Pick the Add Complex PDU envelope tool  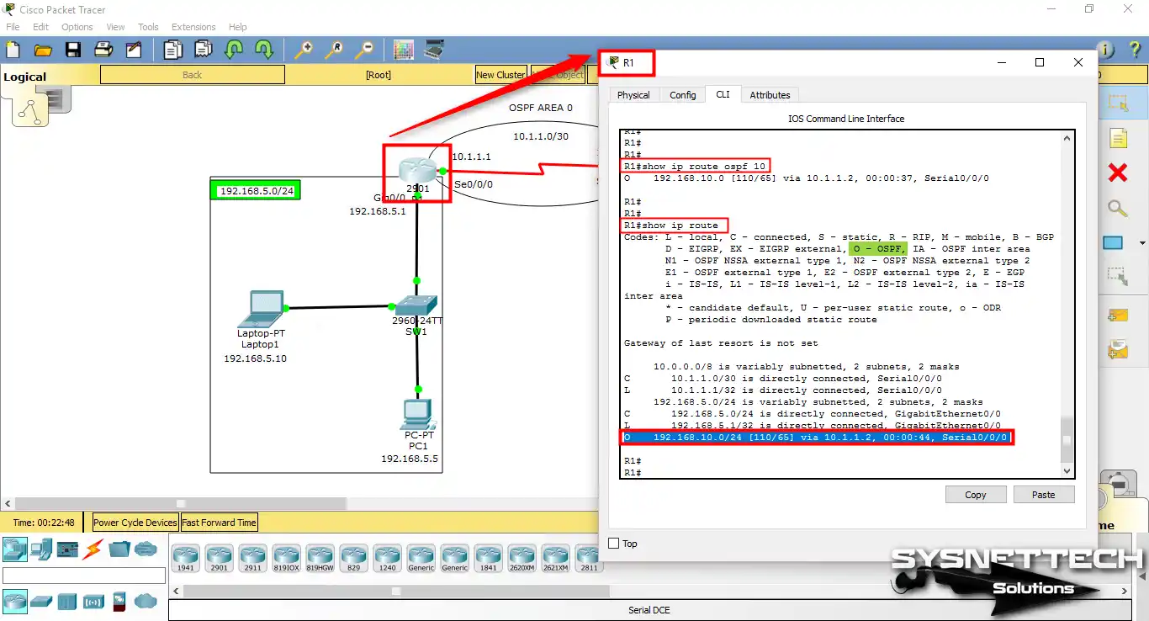click(x=1118, y=349)
